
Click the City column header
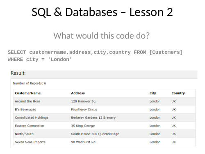click(153, 93)
